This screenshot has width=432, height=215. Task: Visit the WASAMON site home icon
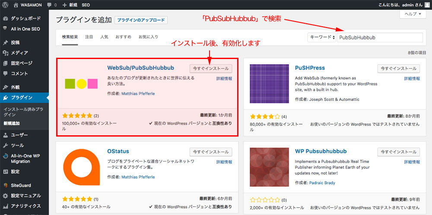(x=16, y=5)
